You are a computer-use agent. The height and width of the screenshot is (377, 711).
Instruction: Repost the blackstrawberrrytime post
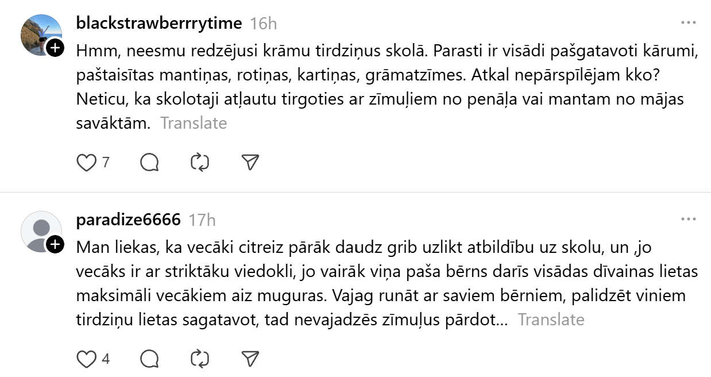199,163
